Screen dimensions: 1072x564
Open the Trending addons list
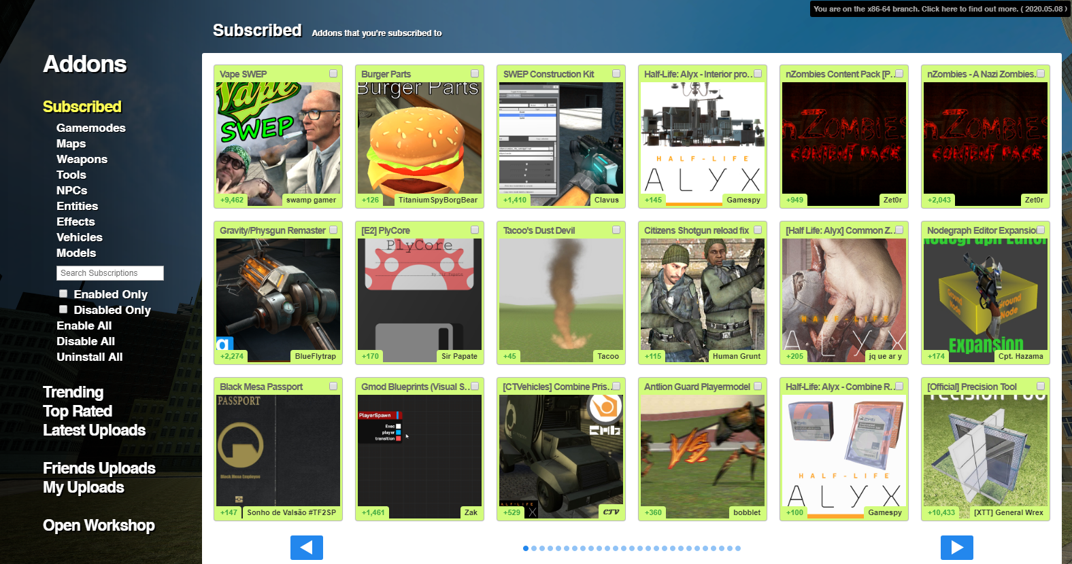pos(73,392)
